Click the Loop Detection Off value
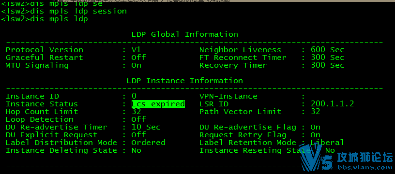 (x=138, y=119)
